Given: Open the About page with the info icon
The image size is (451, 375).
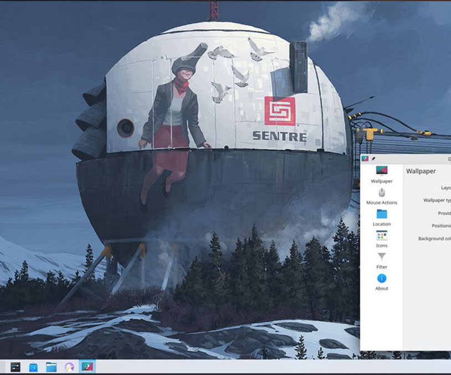Looking at the screenshot, I should [382, 282].
